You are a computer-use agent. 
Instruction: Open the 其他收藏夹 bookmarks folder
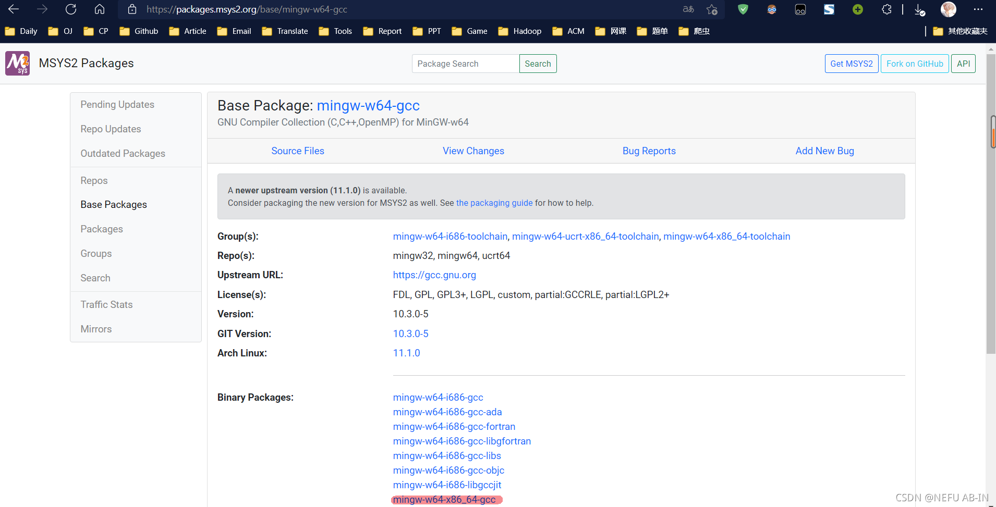pyautogui.click(x=960, y=31)
